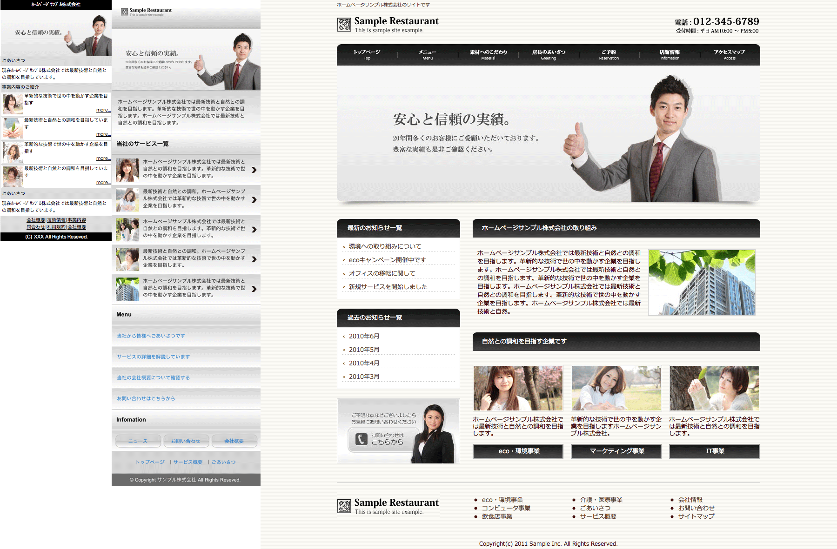Open the トップページ Top navigation item
837x549 pixels.
(x=367, y=54)
